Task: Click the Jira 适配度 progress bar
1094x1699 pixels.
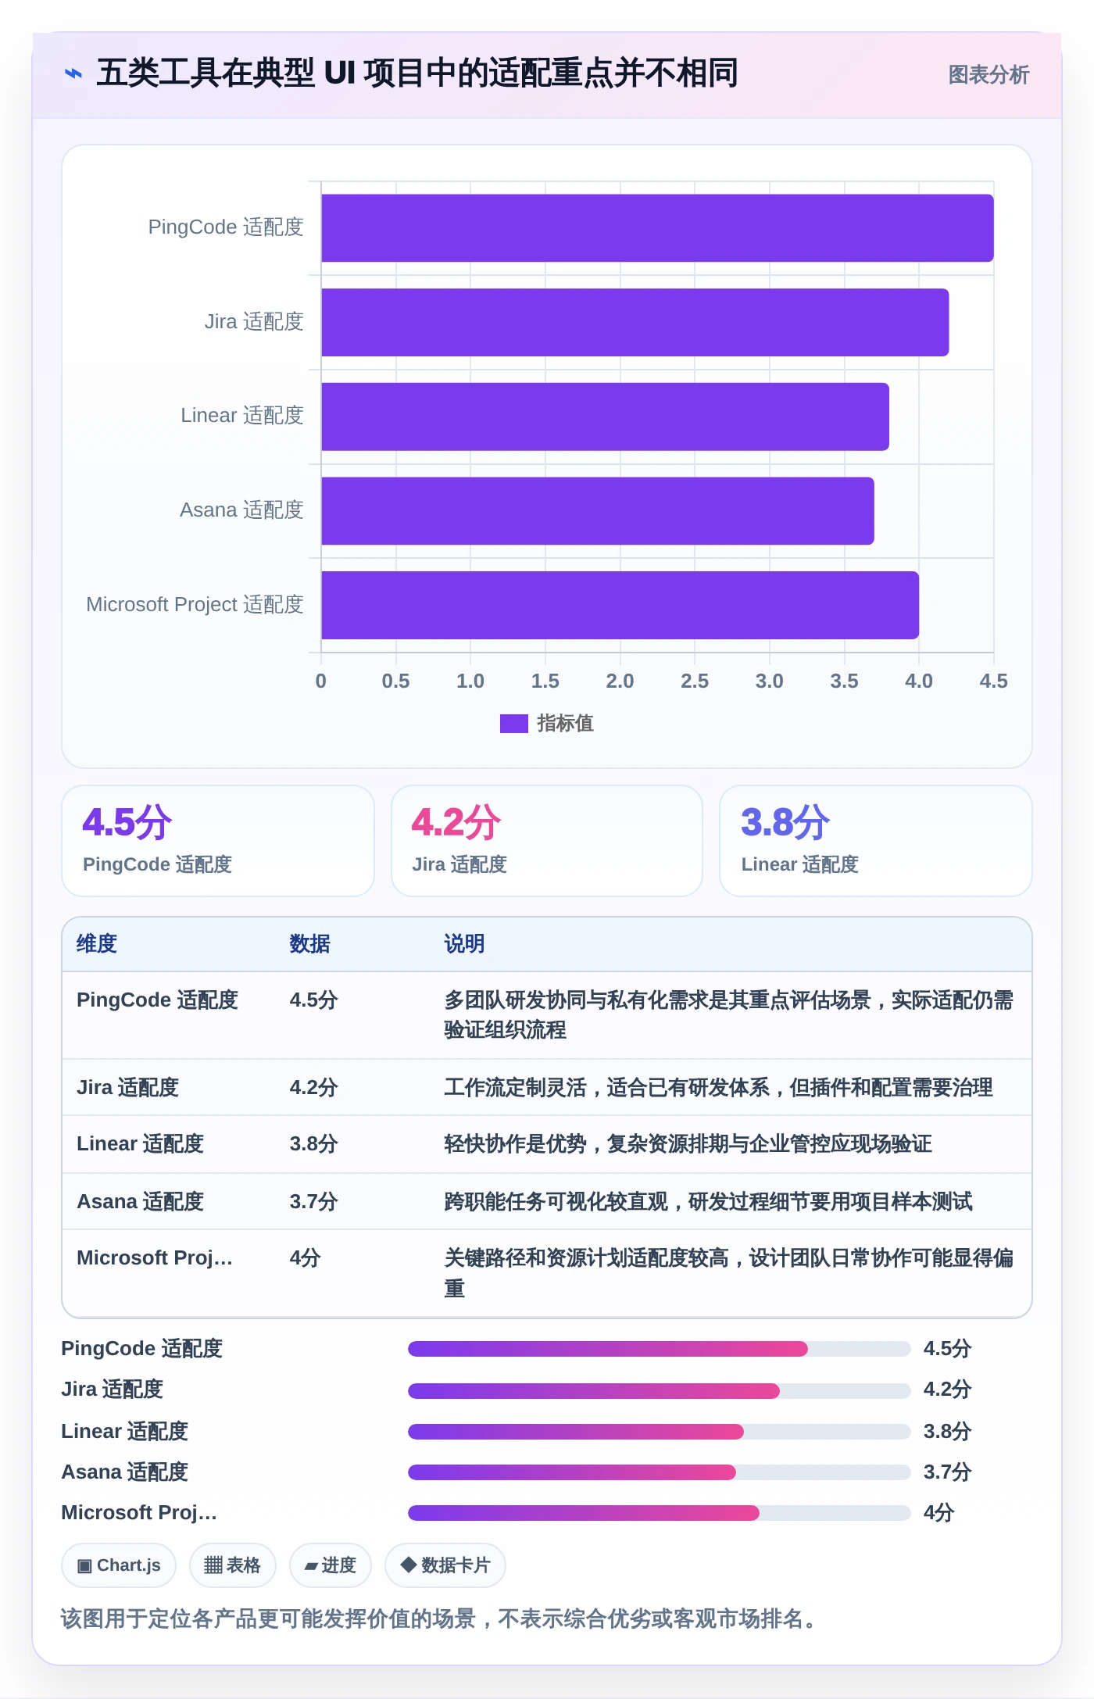Action: pos(659,1391)
